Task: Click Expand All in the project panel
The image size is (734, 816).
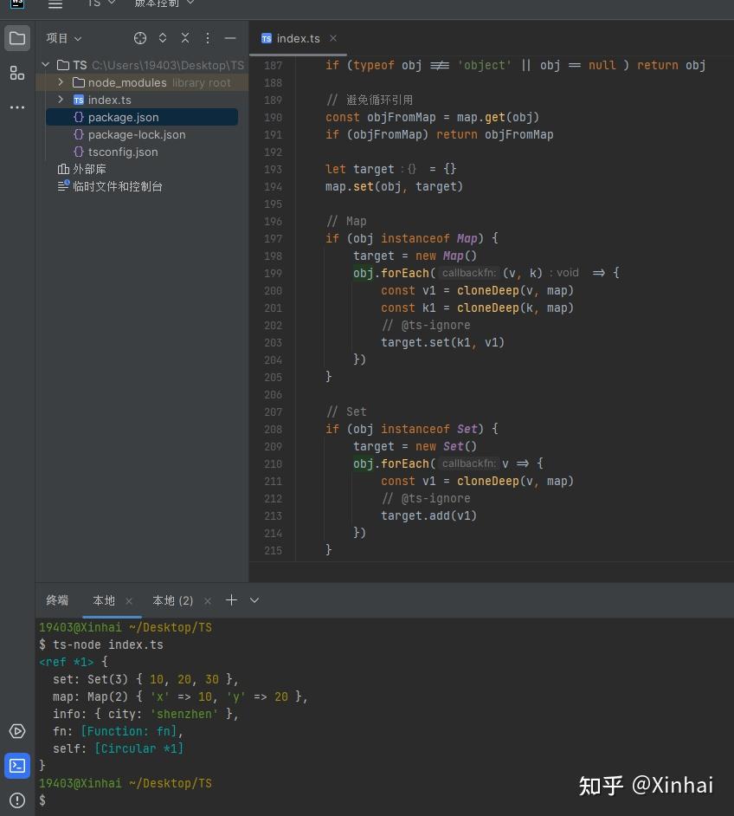Action: (163, 38)
